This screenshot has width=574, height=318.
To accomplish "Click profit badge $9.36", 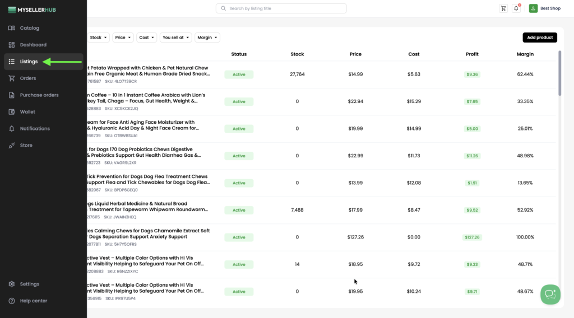I will (x=472, y=74).
